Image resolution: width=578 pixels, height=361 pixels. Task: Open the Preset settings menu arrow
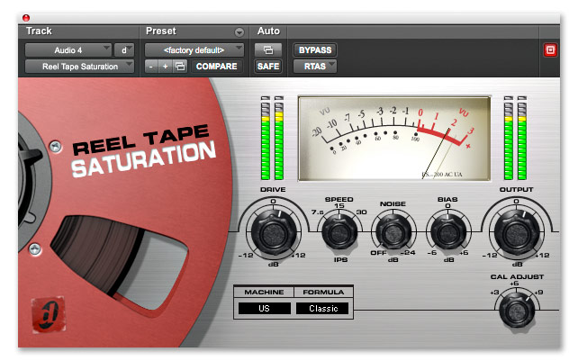click(239, 32)
